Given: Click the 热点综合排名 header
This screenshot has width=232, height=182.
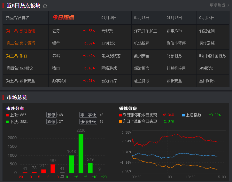Looking at the screenshot, I should pos(18,18).
